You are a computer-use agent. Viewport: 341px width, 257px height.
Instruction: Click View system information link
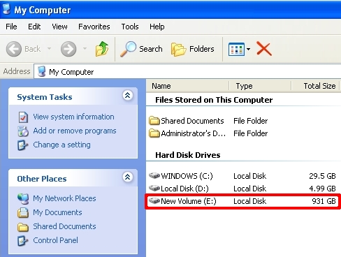pyautogui.click(x=73, y=117)
